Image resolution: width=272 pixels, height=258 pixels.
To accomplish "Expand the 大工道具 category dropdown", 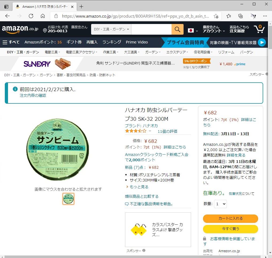I will [x=132, y=52].
